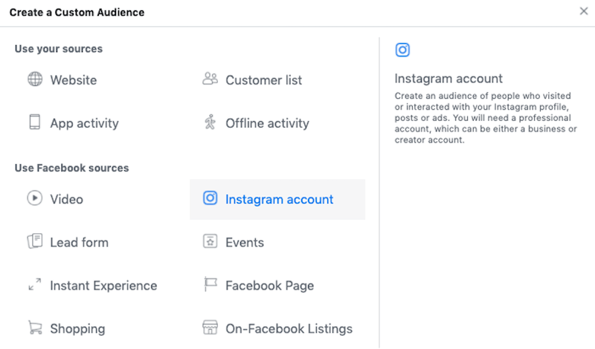Screen dimensions: 595x349
Task: Click the play icon next to Video
Action: [x=35, y=198]
